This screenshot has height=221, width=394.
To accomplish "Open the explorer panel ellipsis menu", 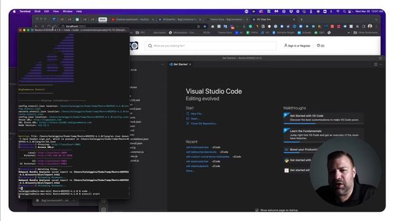I will point(163,64).
